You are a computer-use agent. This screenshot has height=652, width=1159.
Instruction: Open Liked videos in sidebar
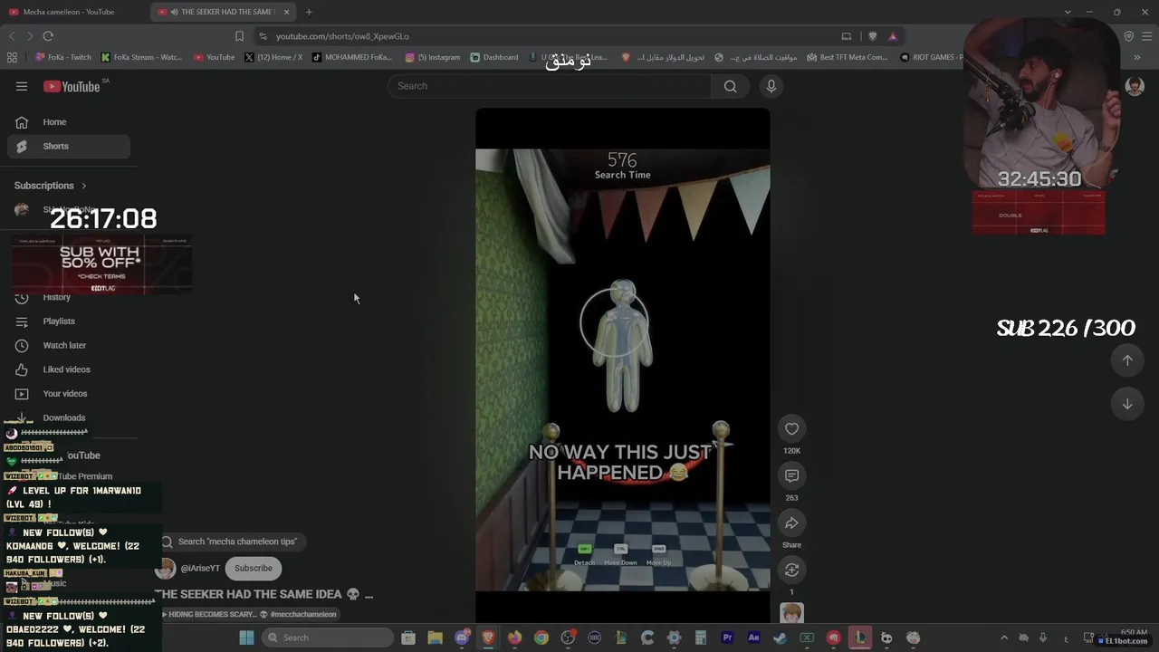[68, 369]
